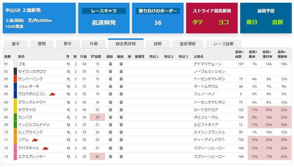The height and width of the screenshot is (167, 294).
Task: Click the レースキャラ panel heading
Action: (104, 11)
